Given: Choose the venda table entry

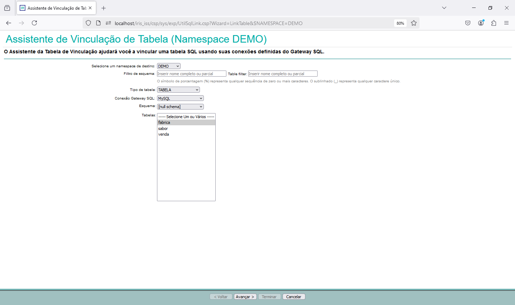Looking at the screenshot, I should [x=164, y=134].
